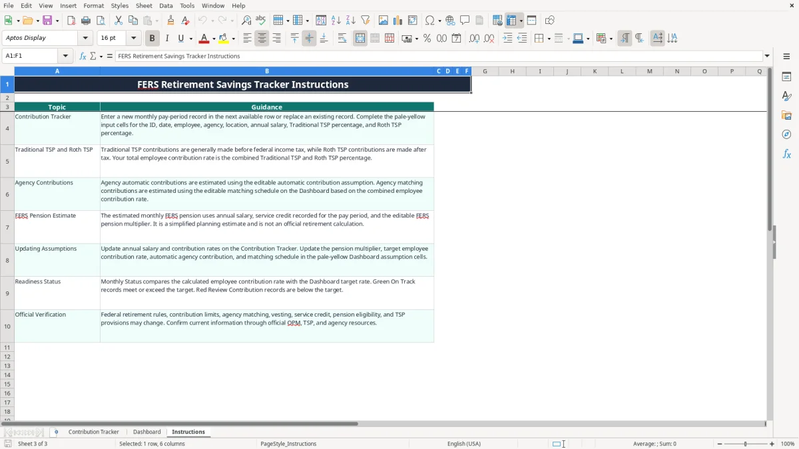Open the Data menu
This screenshot has height=449, width=799.
pyautogui.click(x=166, y=5)
